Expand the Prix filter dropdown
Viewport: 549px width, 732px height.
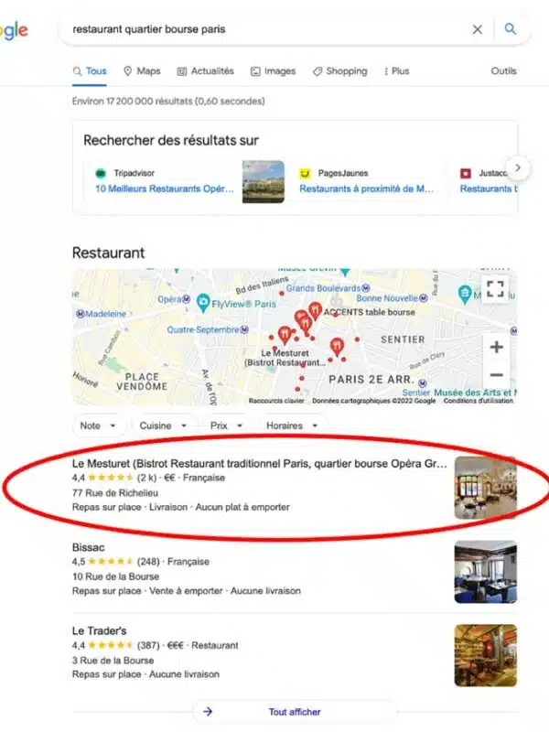(226, 425)
